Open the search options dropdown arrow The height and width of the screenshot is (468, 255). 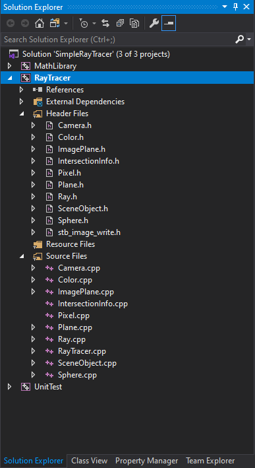[249, 40]
